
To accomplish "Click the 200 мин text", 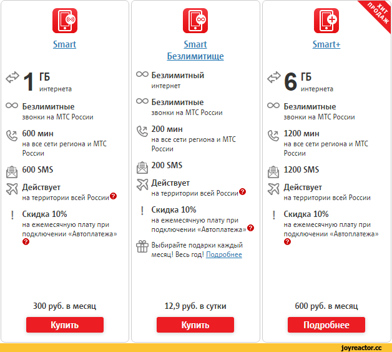I will coord(167,129).
